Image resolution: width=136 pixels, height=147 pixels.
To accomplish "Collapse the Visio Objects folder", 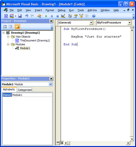I will point(8,37).
